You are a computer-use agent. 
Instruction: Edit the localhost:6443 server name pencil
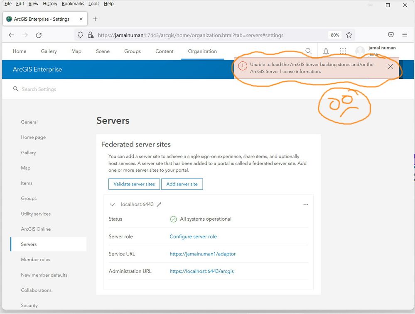click(159, 204)
